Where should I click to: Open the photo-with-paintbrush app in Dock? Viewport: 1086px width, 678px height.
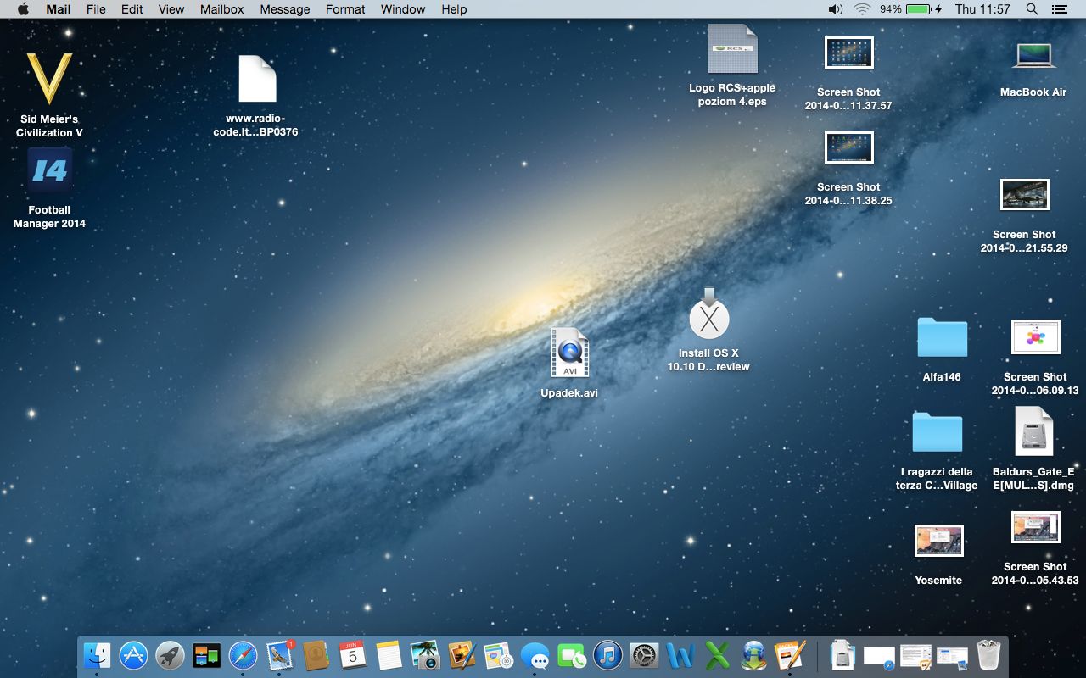coord(462,655)
